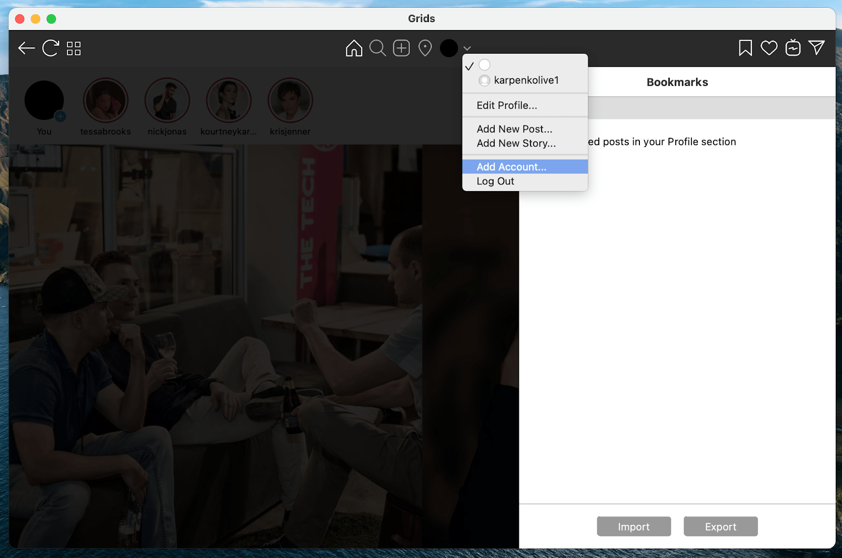View kourtneykar... story
842x558 pixels.
(229, 100)
